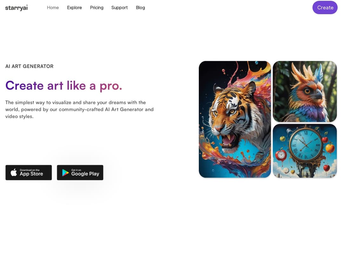Click the 'Create art like a pro.' headline
Image resolution: width=343 pixels, height=274 pixels.
pyautogui.click(x=64, y=85)
